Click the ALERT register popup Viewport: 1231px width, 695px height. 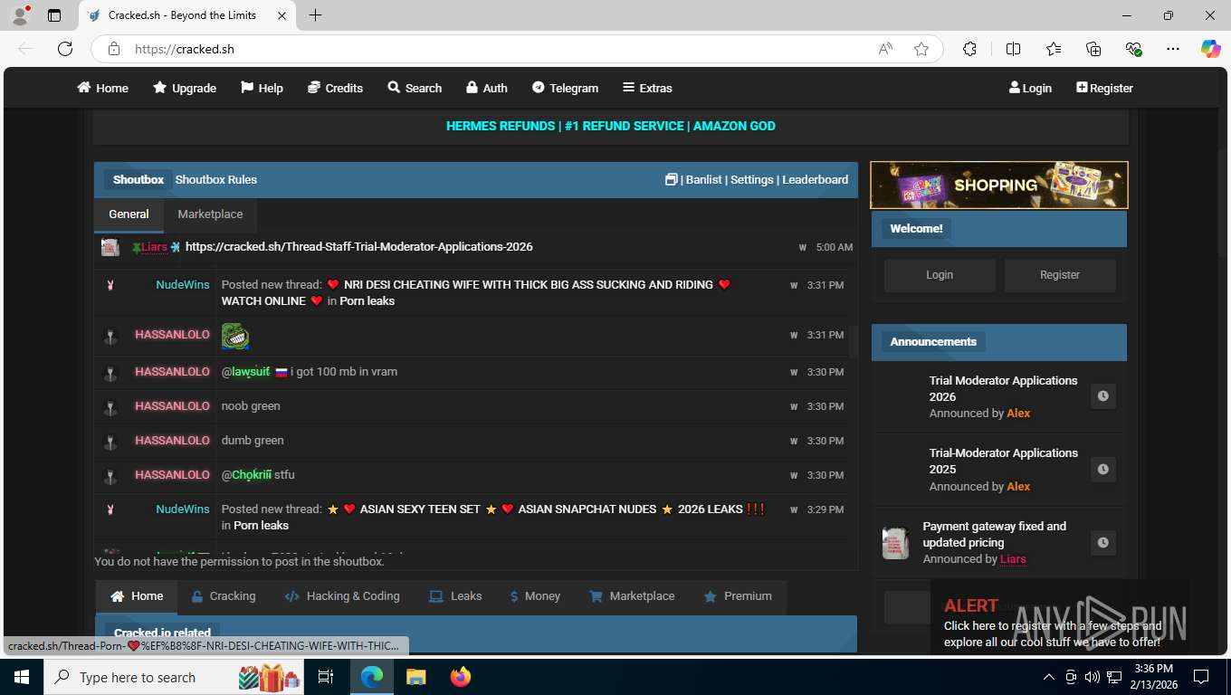[x=1059, y=624]
